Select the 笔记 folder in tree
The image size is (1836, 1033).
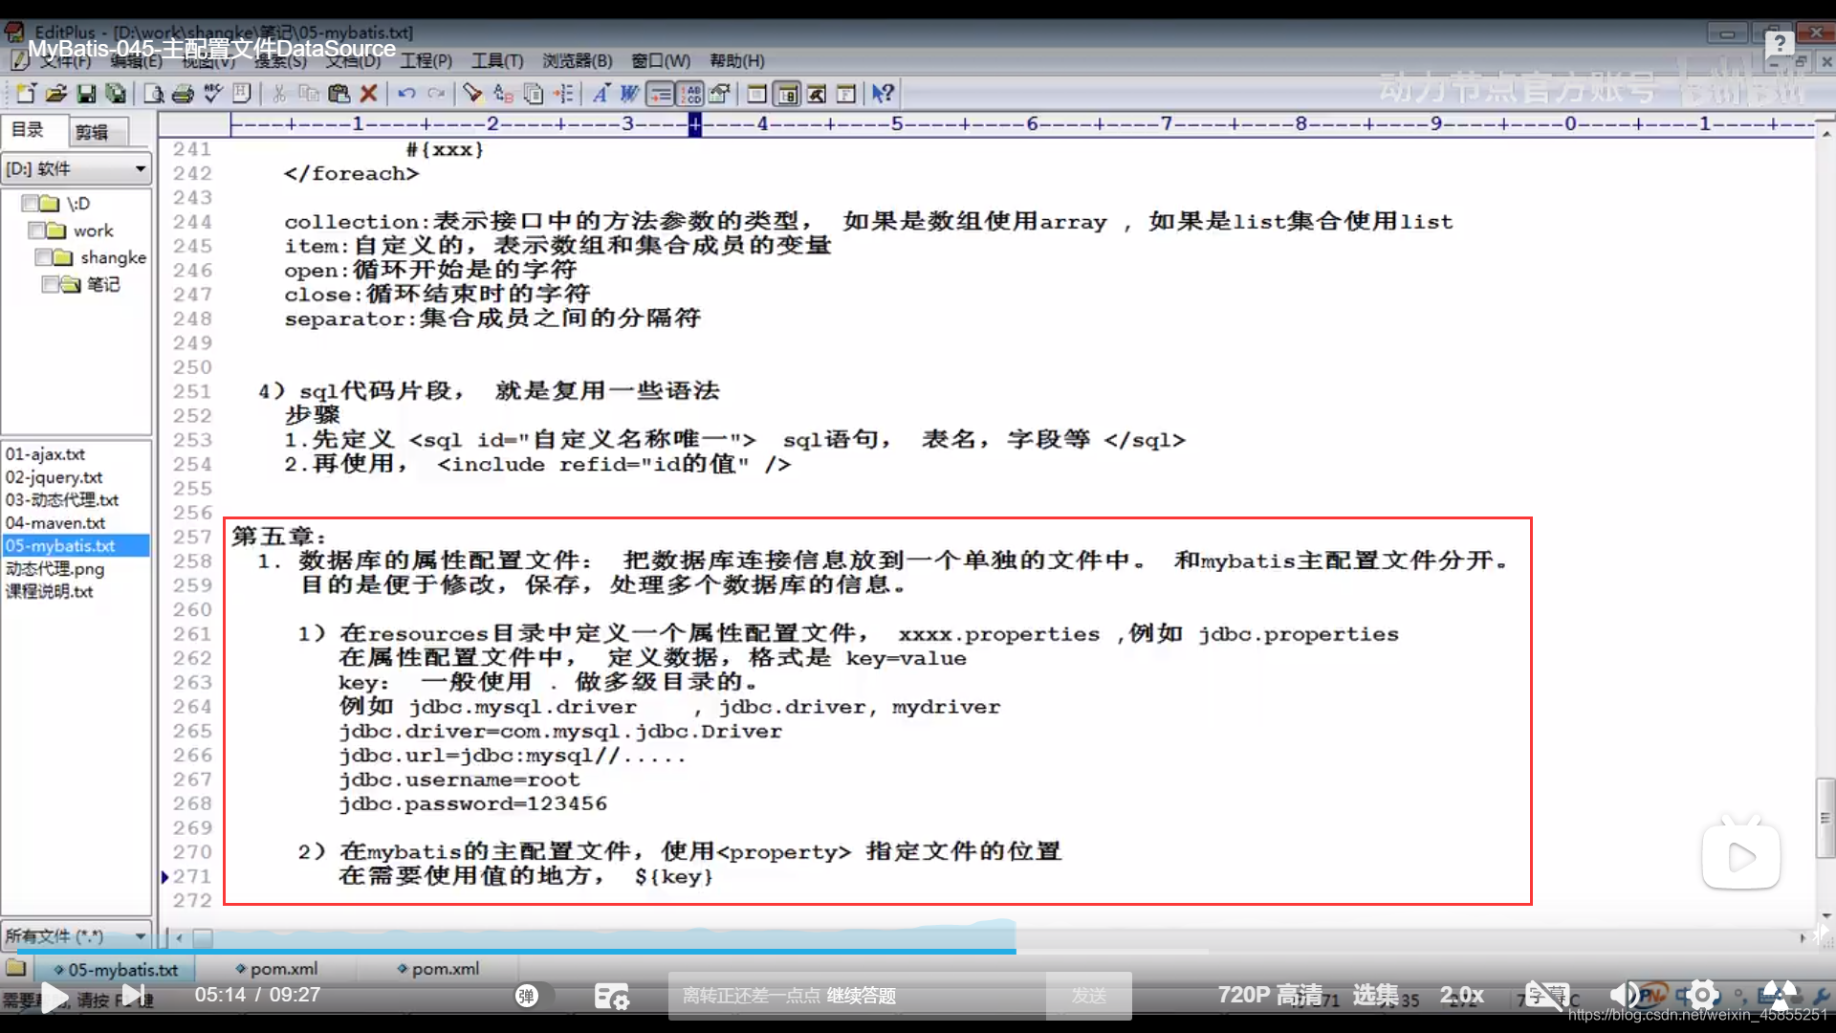(x=103, y=284)
